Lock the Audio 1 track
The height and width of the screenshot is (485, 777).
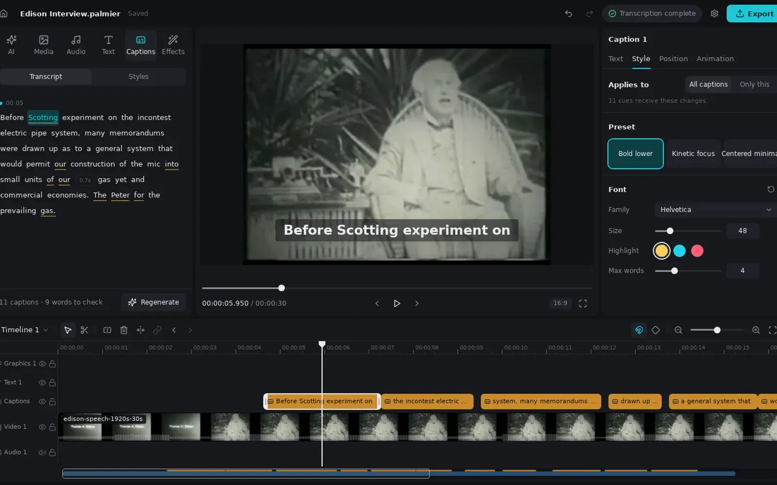(52, 453)
